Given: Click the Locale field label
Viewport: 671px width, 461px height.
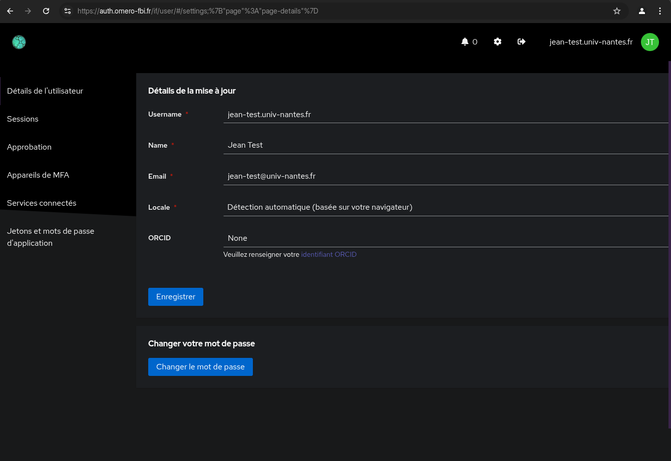Looking at the screenshot, I should (x=159, y=207).
